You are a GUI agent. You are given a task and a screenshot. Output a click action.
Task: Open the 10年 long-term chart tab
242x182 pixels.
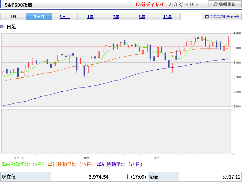point(167,17)
